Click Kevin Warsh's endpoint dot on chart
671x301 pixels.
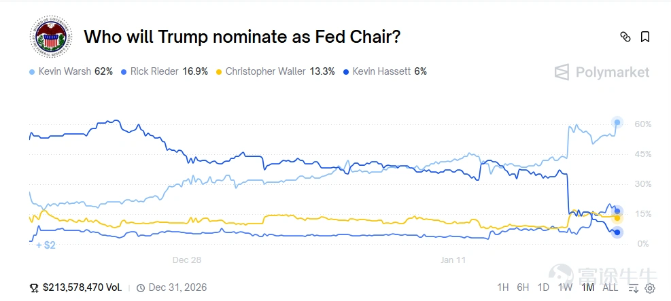pos(617,122)
